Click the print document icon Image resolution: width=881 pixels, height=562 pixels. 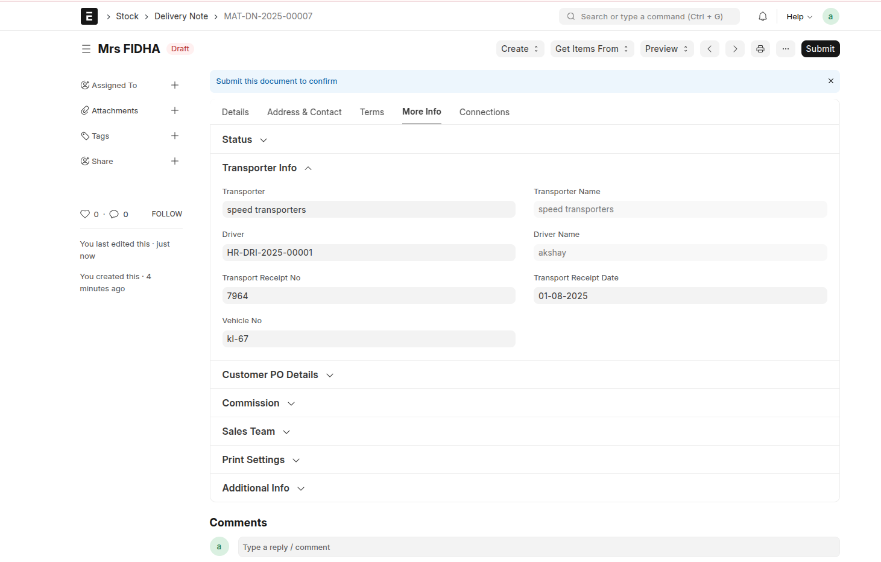[760, 49]
